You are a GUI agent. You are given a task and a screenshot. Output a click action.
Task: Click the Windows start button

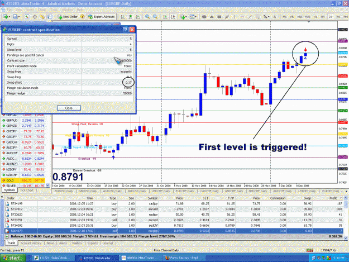[13, 258]
